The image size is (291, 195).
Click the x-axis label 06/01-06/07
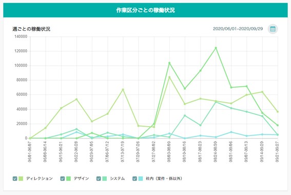pyautogui.click(x=30, y=152)
